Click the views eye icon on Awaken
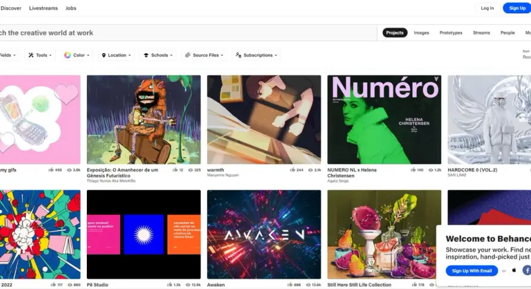Screen dimensions: 531x289 pyautogui.click(x=308, y=285)
